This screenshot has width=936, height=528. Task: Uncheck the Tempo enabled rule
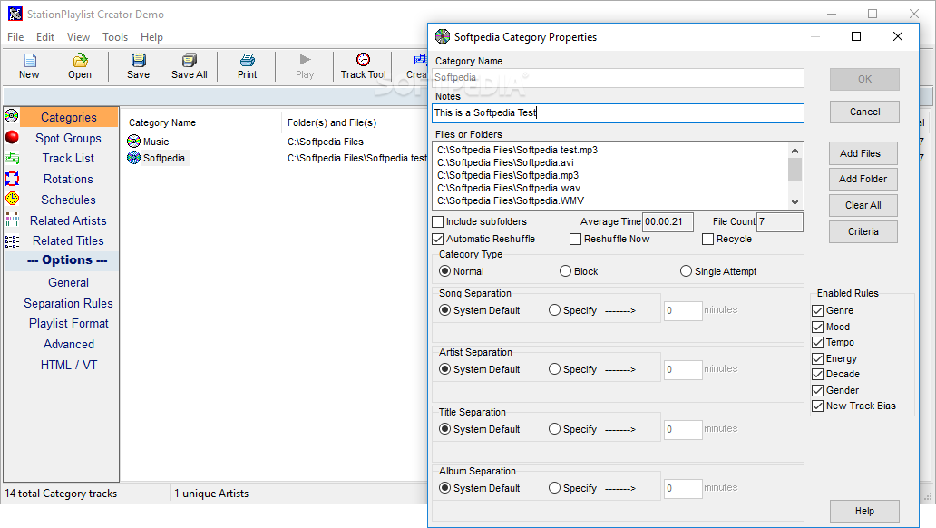pos(818,342)
